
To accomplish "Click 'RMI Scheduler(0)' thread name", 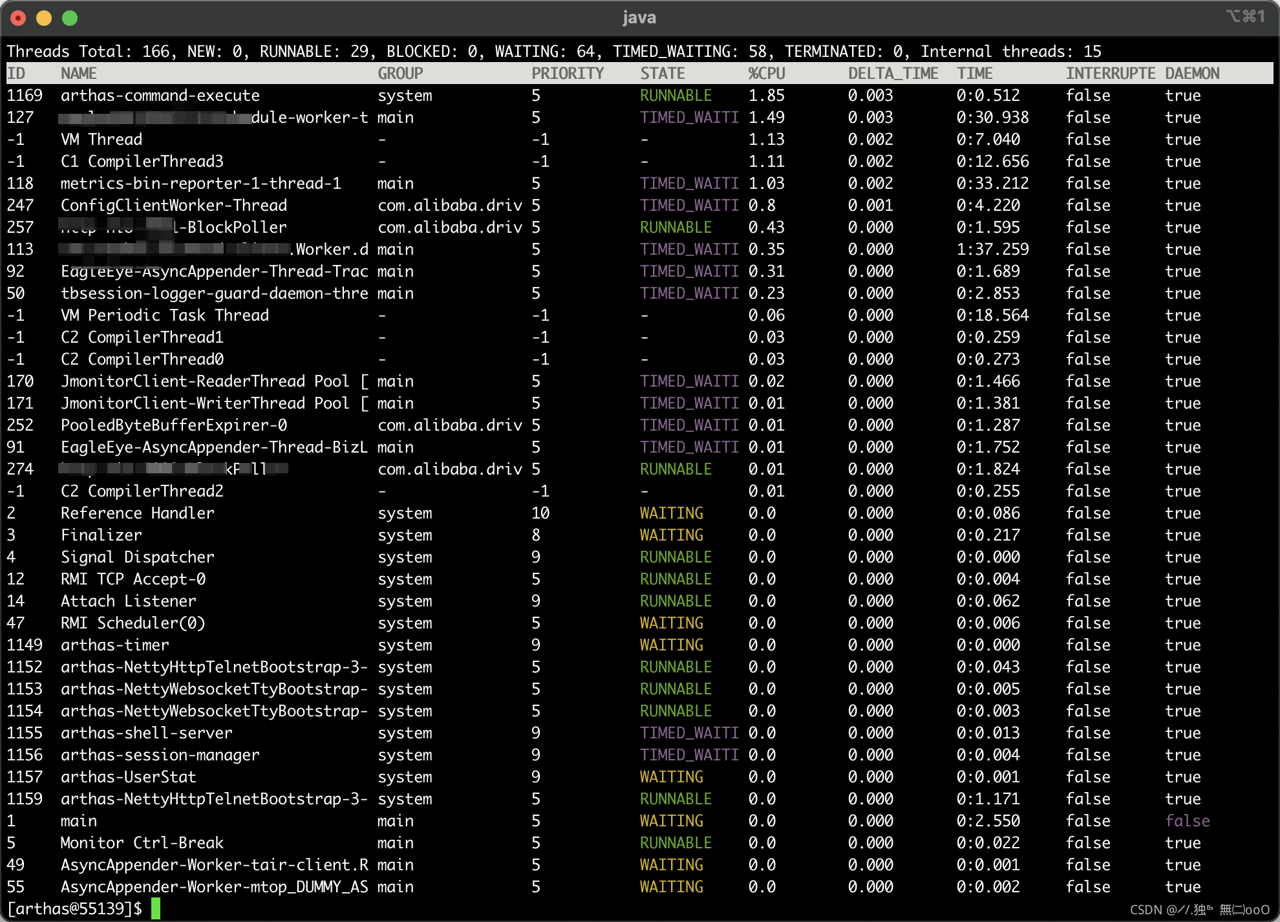I will [133, 623].
